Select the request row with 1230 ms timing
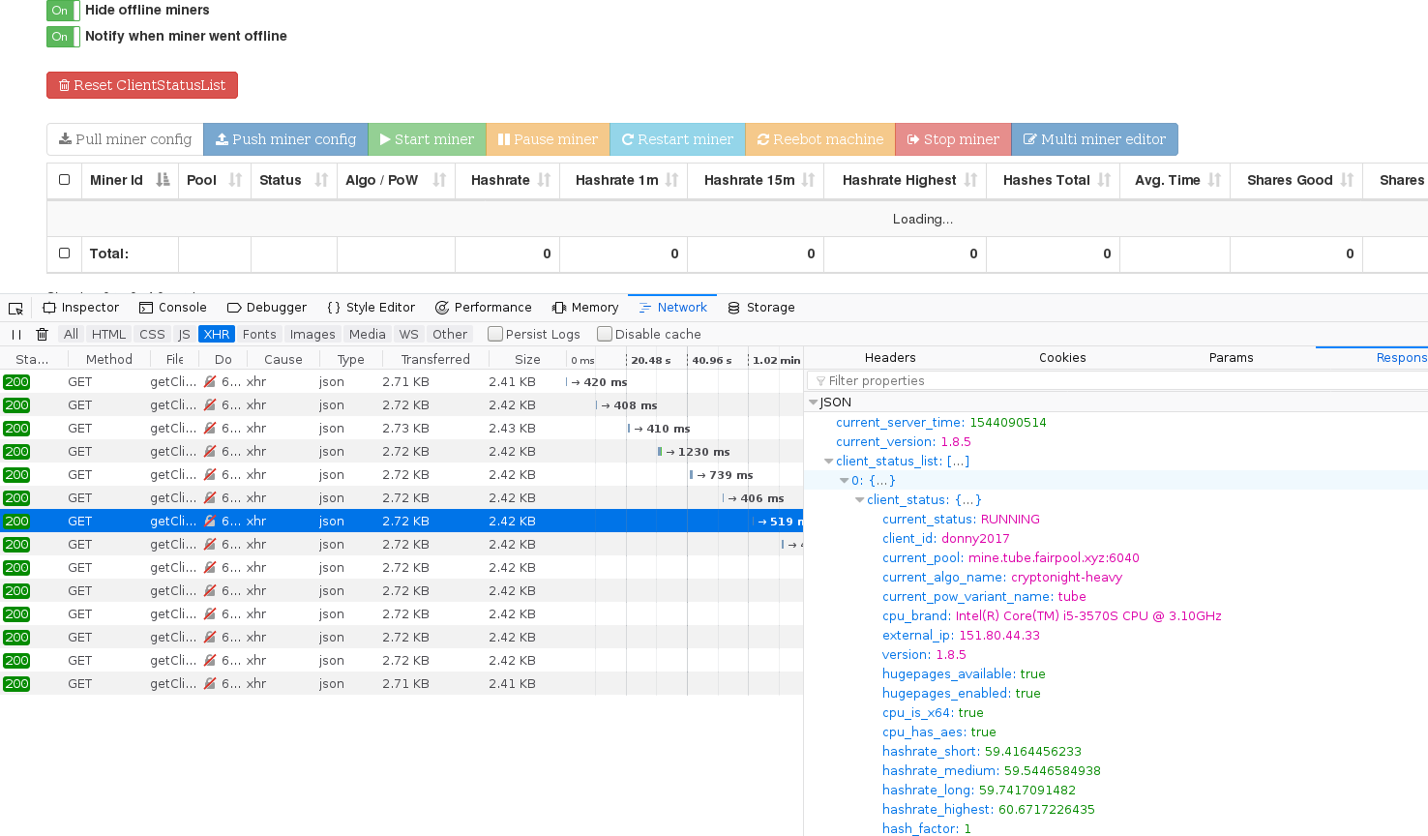This screenshot has height=836, width=1428. point(402,452)
